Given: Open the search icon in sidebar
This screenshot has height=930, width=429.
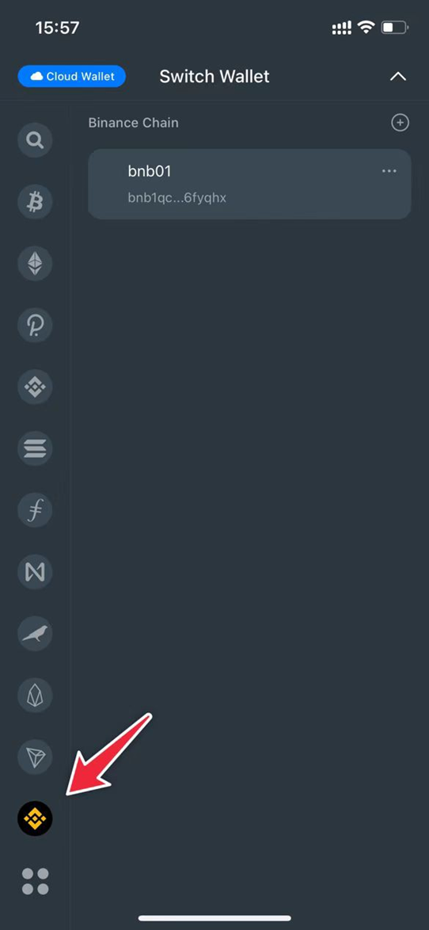Looking at the screenshot, I should (35, 140).
